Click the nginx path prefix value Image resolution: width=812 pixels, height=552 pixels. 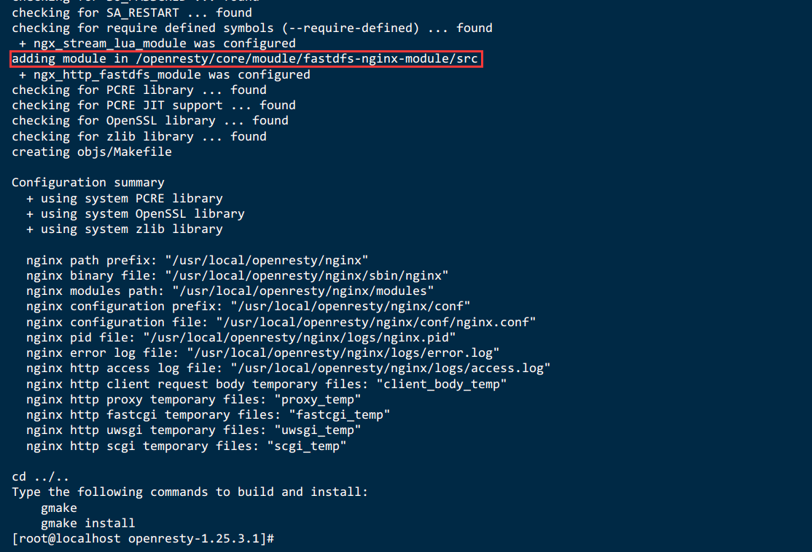point(267,260)
